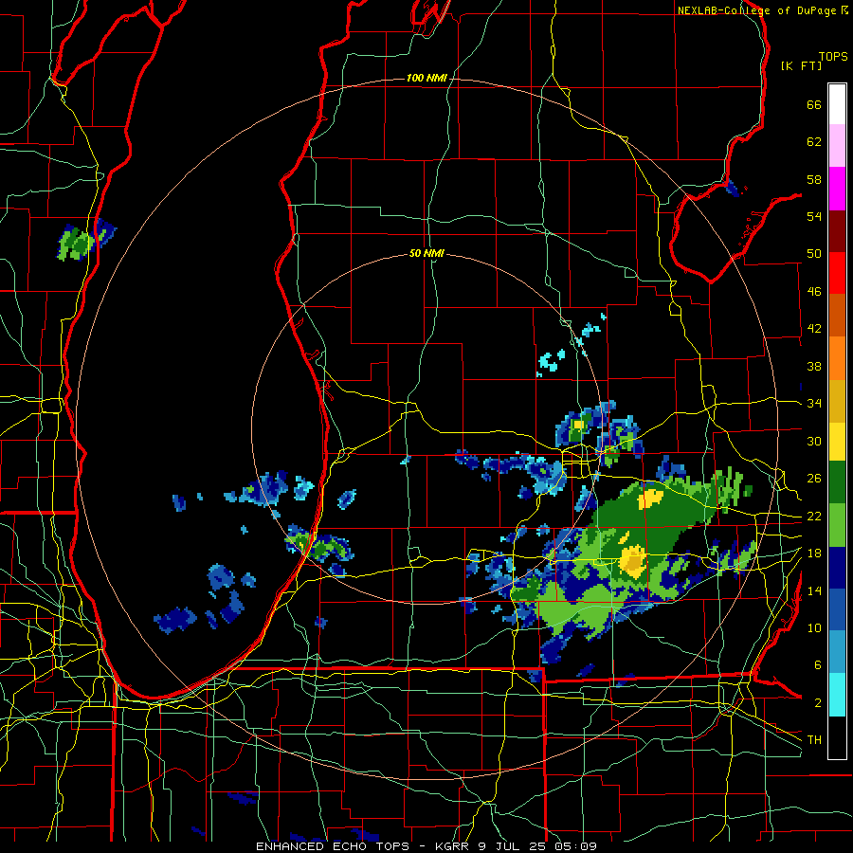Select the bright yellow legend swatch

837,442
